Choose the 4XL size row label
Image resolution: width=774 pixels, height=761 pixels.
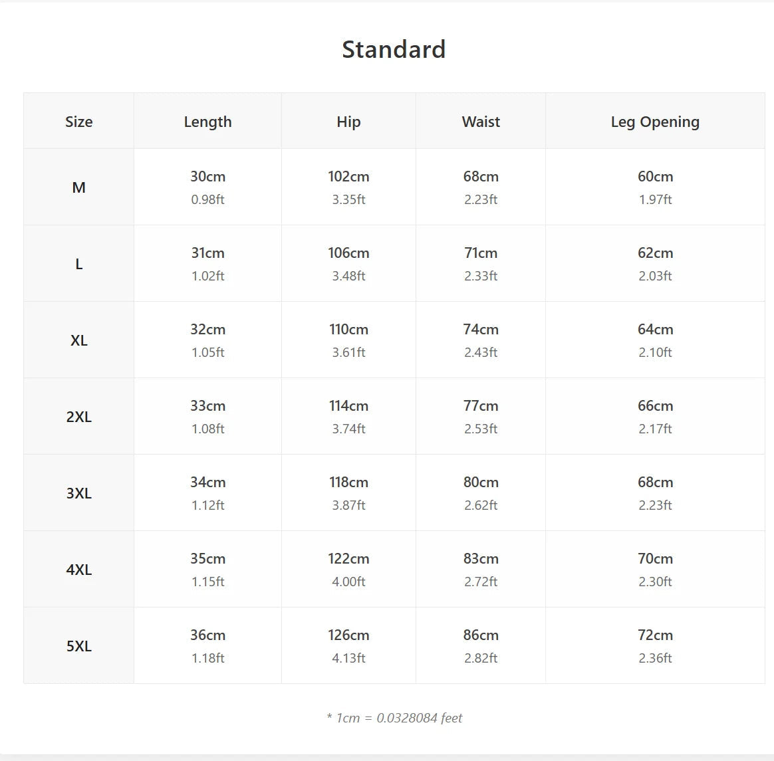[x=79, y=570]
